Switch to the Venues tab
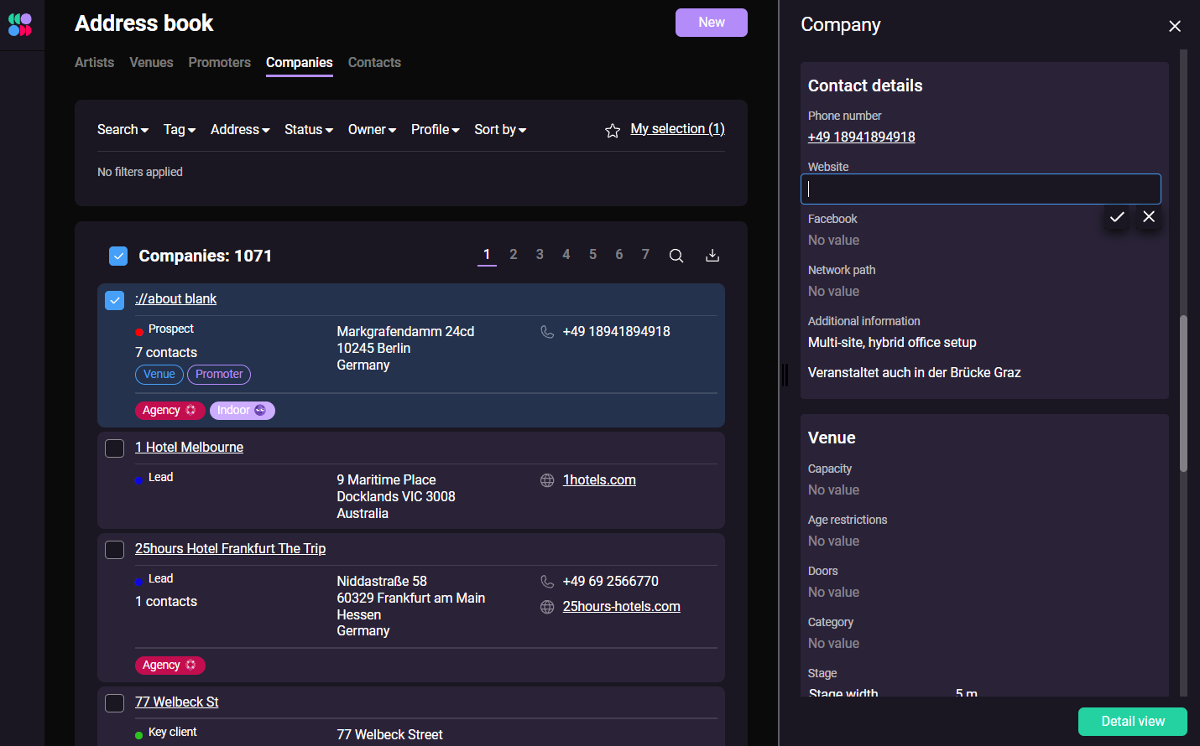The height and width of the screenshot is (746, 1200). (x=151, y=62)
